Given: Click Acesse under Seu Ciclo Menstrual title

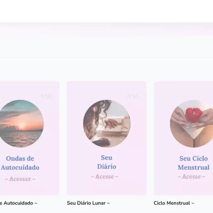Looking at the screenshot, I should 191,176.
